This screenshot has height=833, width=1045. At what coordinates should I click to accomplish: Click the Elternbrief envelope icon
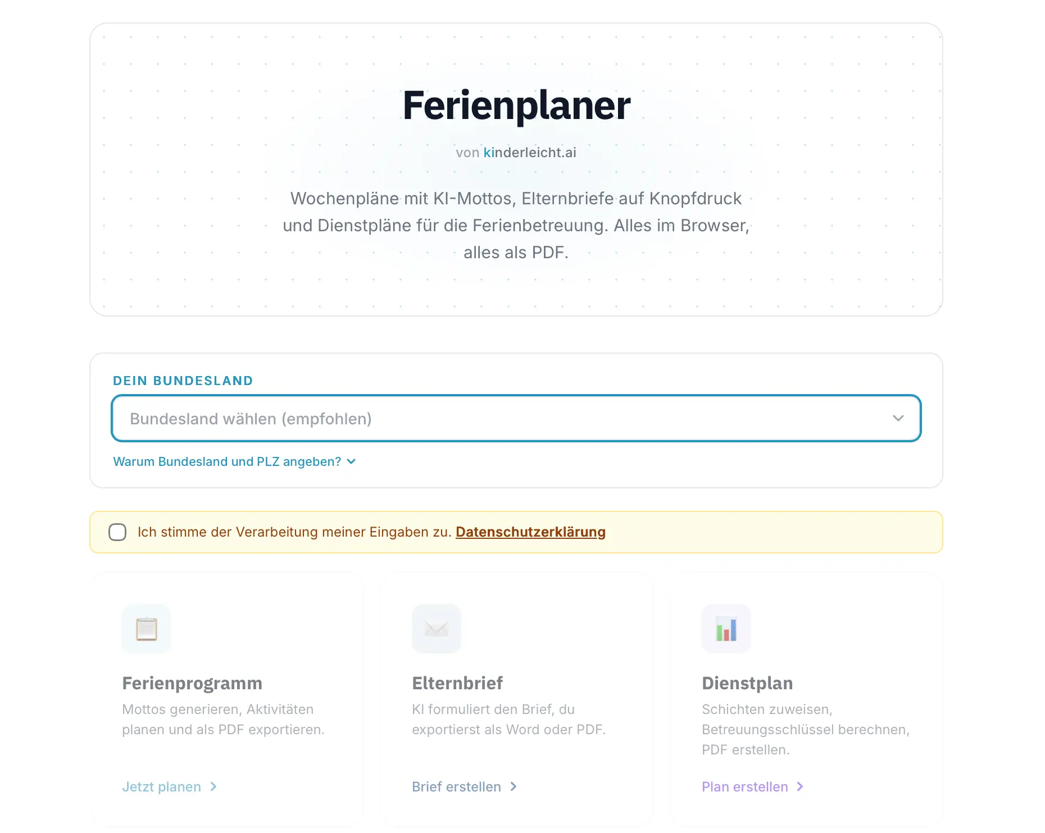pyautogui.click(x=436, y=629)
